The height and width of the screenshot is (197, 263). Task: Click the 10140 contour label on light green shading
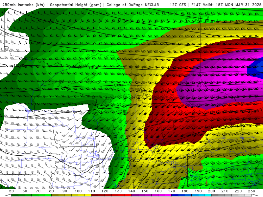point(94,68)
